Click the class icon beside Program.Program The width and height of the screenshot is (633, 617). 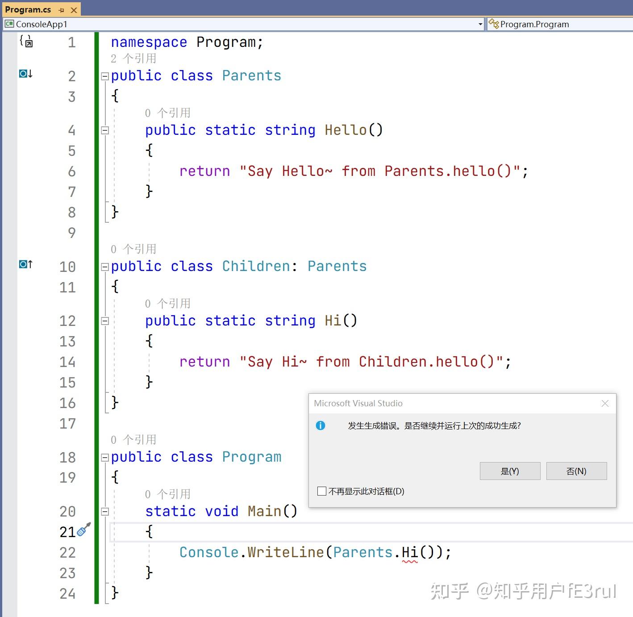pyautogui.click(x=493, y=24)
